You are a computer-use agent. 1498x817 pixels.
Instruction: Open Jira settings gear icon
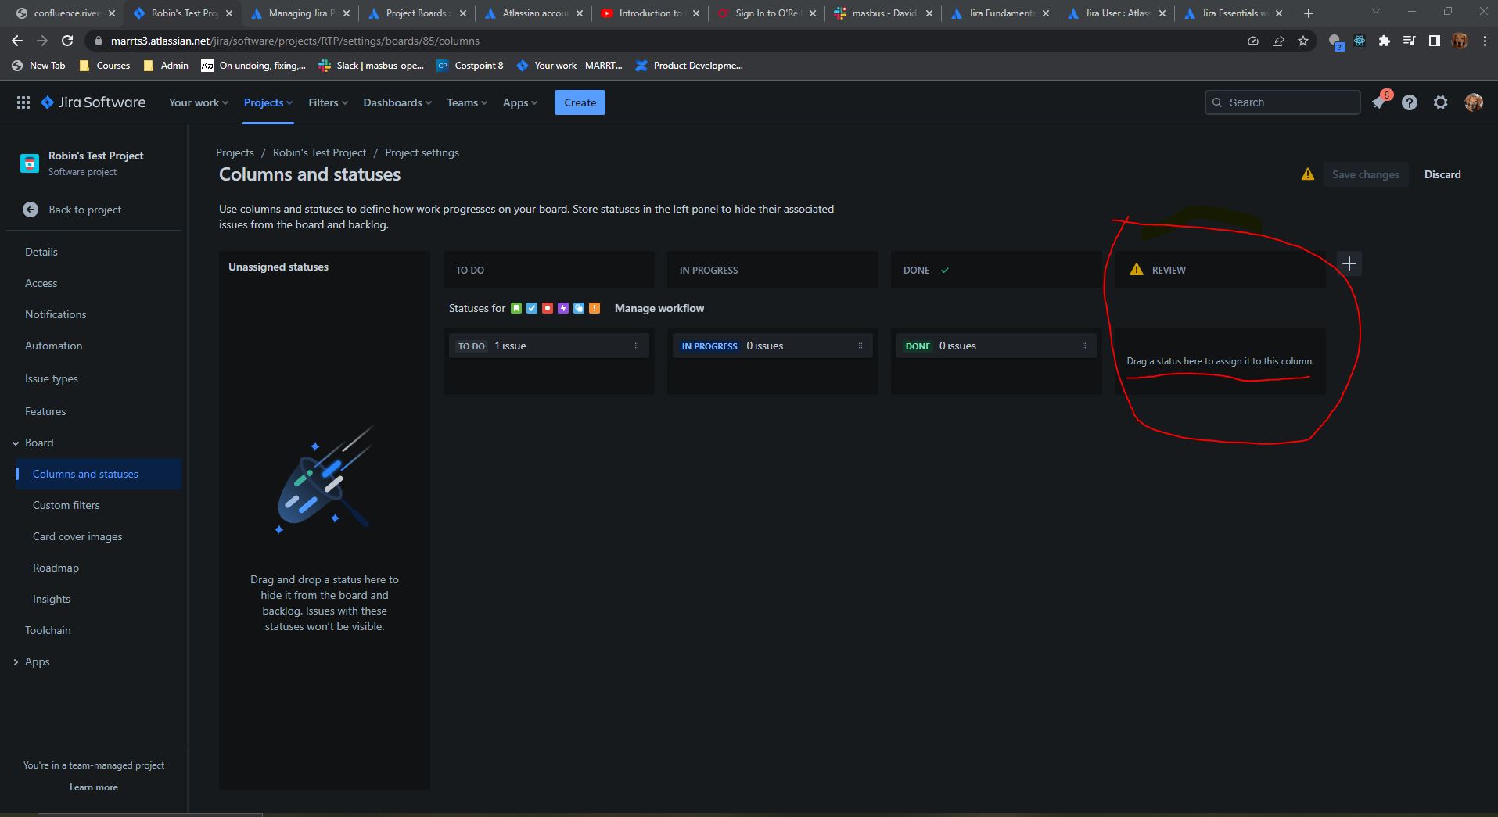pos(1441,102)
